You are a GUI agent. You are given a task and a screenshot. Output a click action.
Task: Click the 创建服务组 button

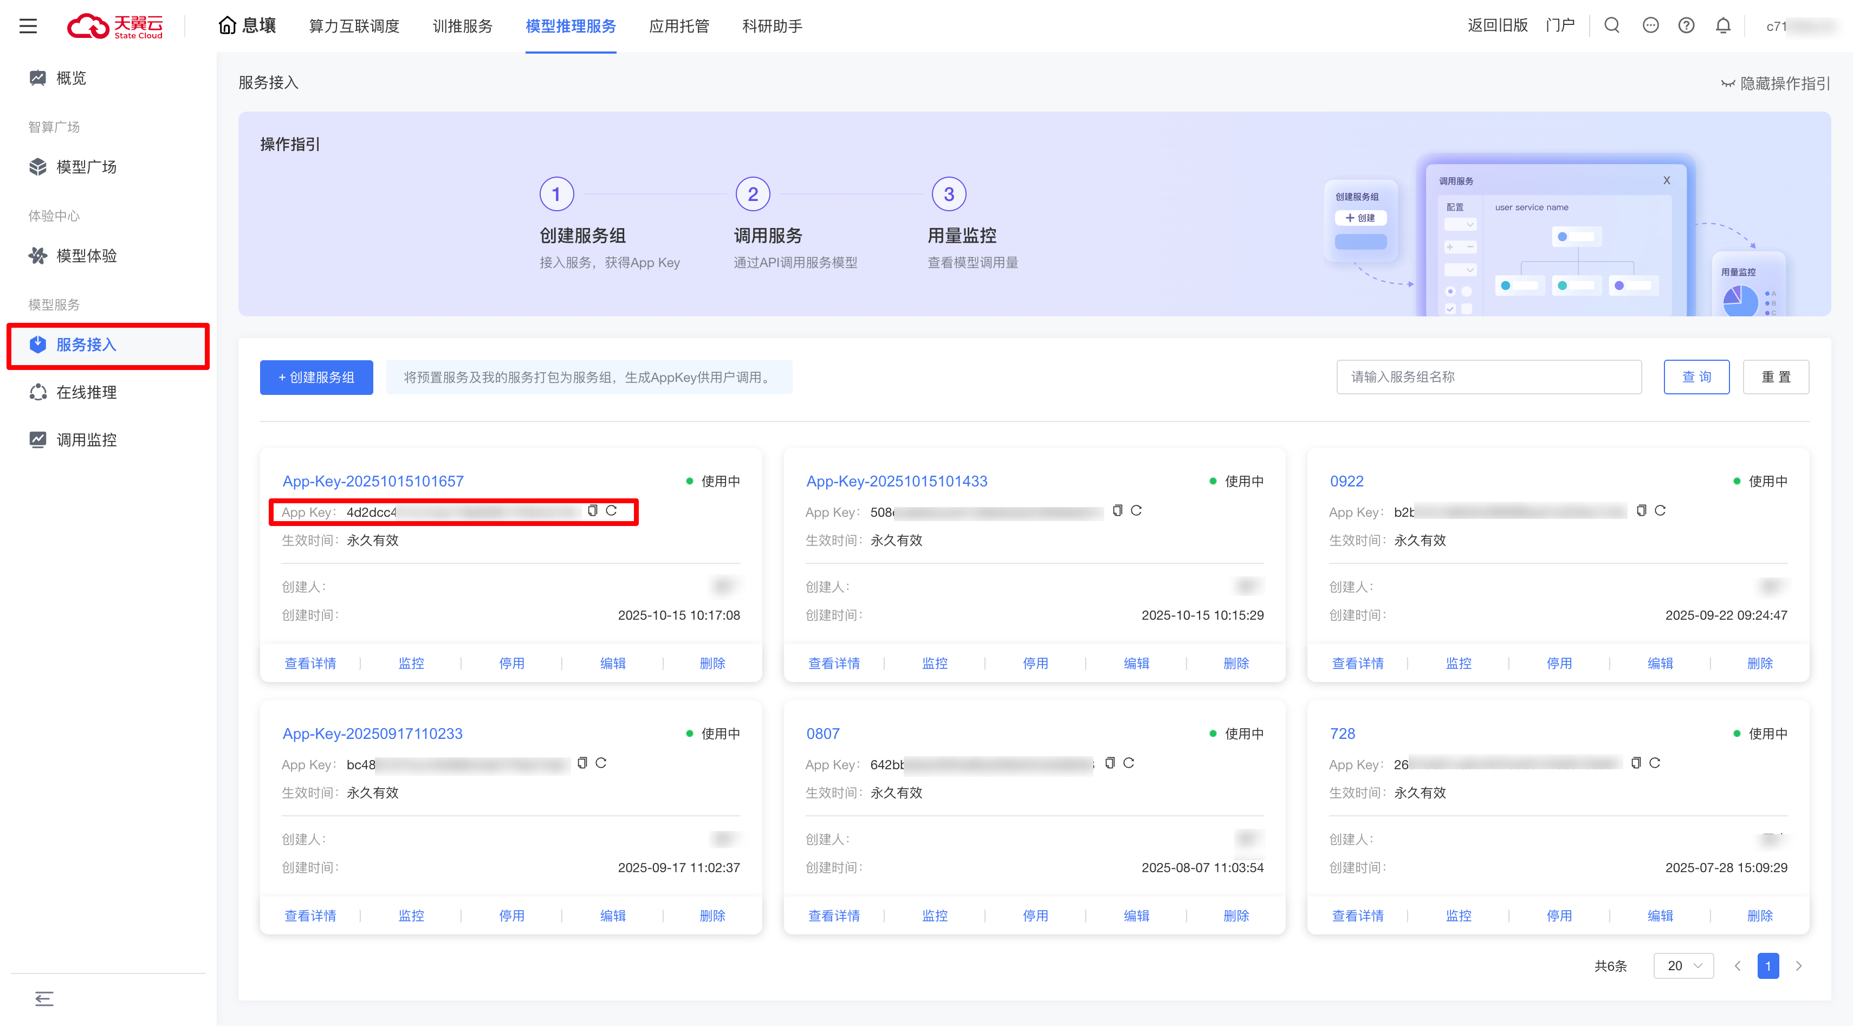point(316,378)
